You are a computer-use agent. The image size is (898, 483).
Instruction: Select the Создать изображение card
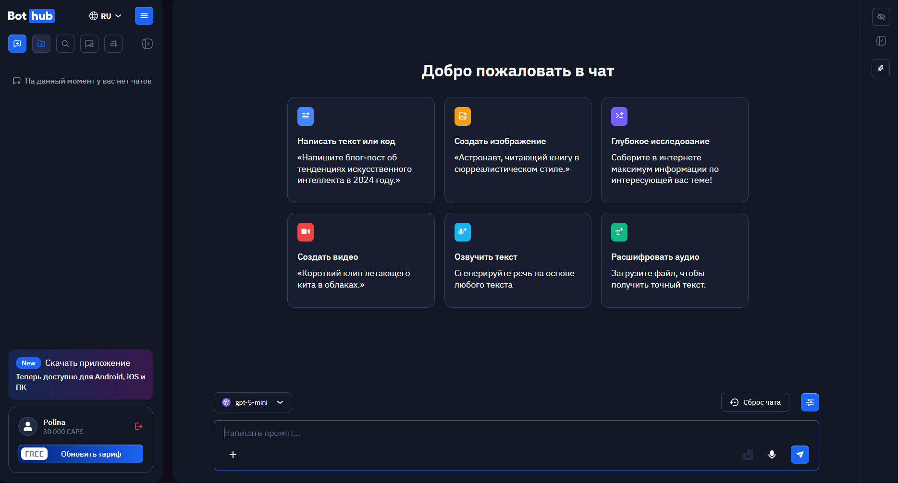pos(517,150)
